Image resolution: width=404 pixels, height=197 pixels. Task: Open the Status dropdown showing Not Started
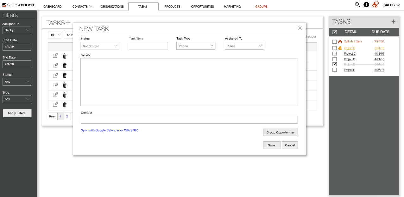(100, 46)
